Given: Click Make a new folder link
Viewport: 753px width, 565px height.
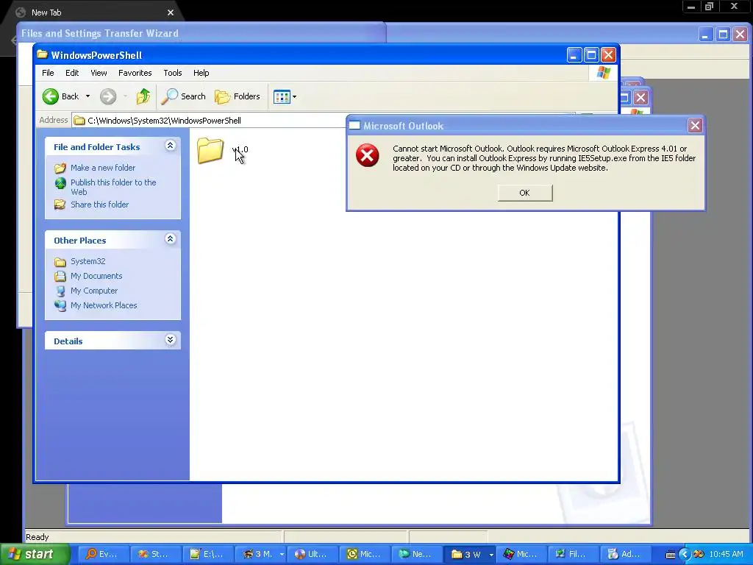Looking at the screenshot, I should [x=103, y=168].
